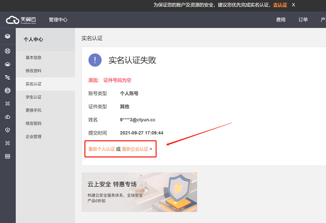Click the 天翼云 cloud logo

[x=21, y=20]
